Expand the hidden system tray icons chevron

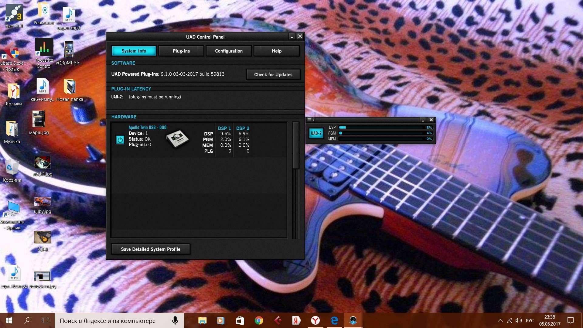[x=500, y=320]
